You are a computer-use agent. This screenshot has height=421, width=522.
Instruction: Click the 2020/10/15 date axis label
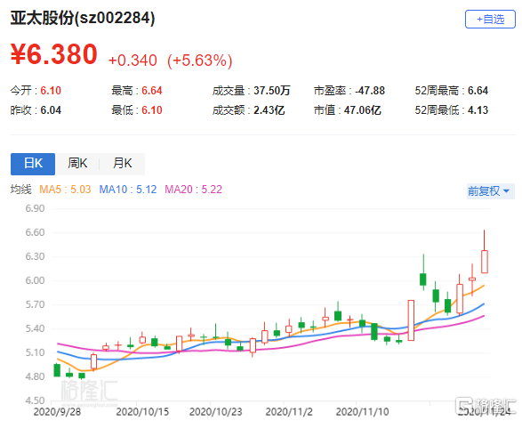tap(142, 412)
